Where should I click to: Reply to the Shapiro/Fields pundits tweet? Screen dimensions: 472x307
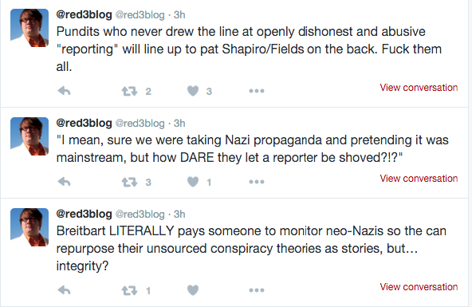pyautogui.click(x=64, y=91)
